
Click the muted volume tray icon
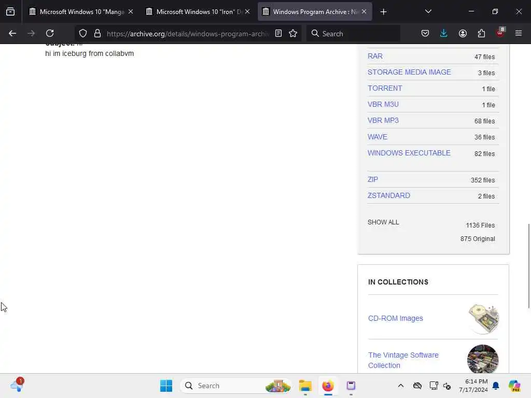coord(447,386)
